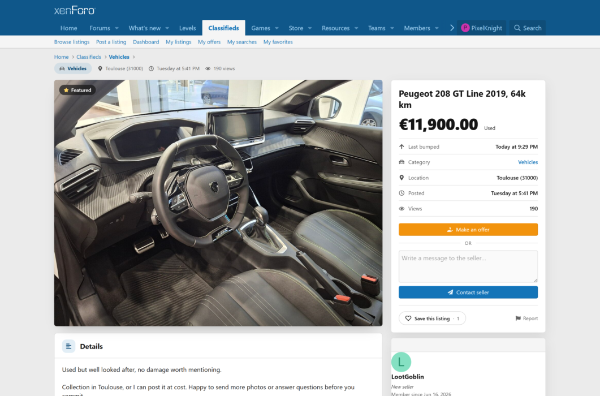The image size is (600, 396).
Task: Click the Classifieds breadcrumb link
Action: [89, 57]
